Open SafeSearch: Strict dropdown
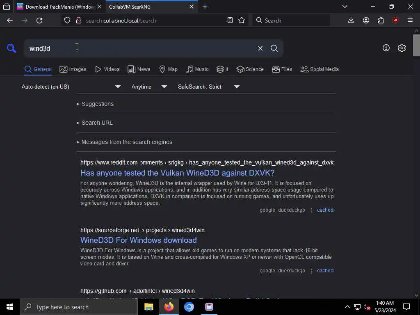 [208, 87]
